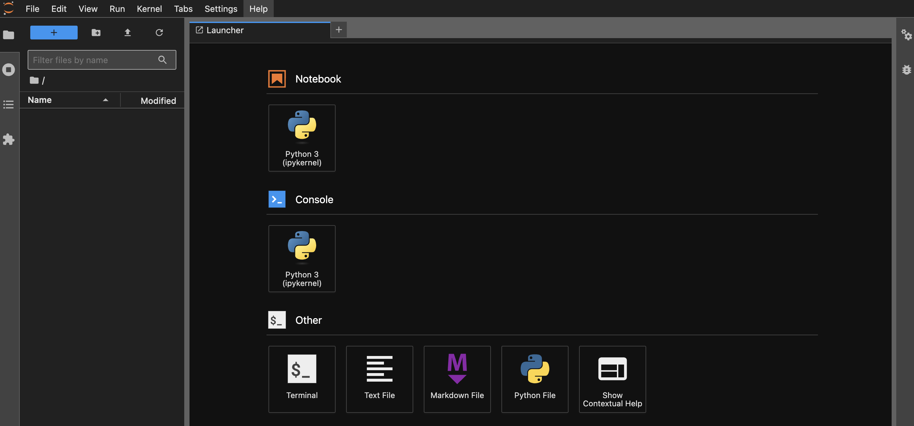Image resolution: width=914 pixels, height=426 pixels.
Task: Refresh the file browser listing
Action: 159,33
